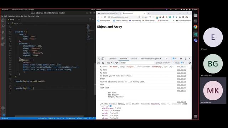Click the VS Code notifications bell

point(93,118)
